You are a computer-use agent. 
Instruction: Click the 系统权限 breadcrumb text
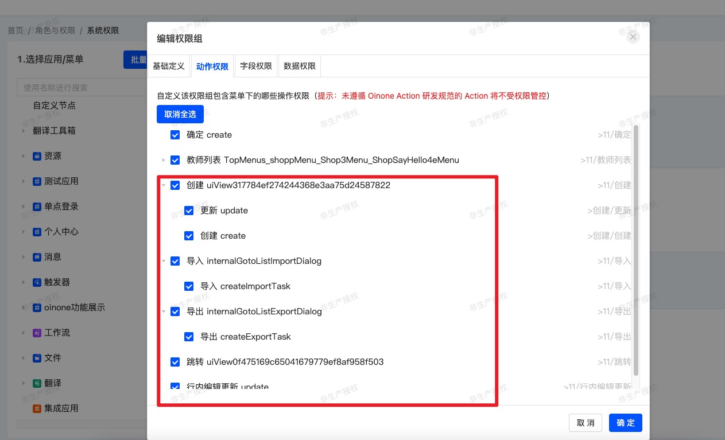tap(103, 30)
